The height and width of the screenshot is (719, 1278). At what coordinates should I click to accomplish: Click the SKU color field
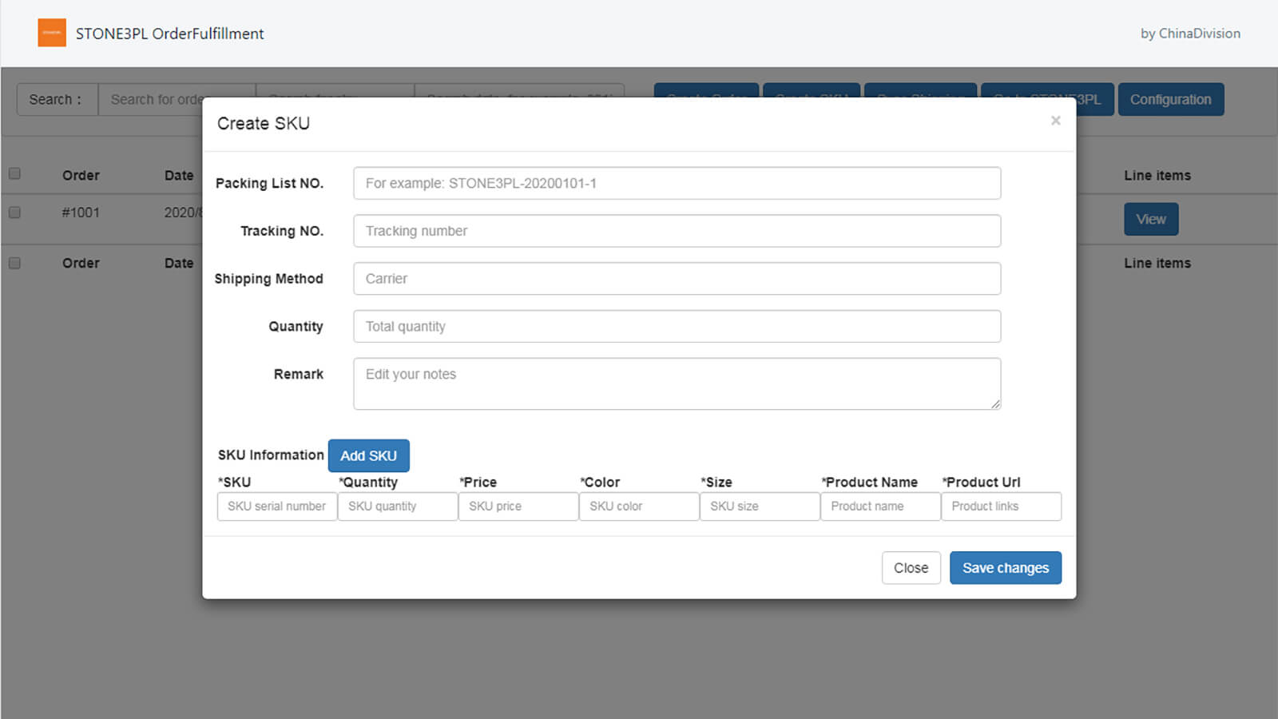coord(638,506)
